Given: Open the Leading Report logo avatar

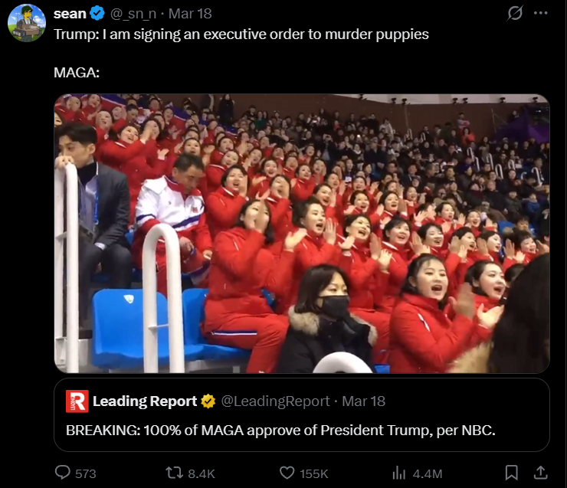Looking at the screenshot, I should point(77,401).
